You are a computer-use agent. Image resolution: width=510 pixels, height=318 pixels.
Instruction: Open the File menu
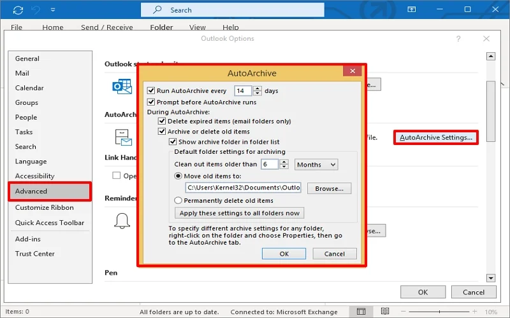17,27
